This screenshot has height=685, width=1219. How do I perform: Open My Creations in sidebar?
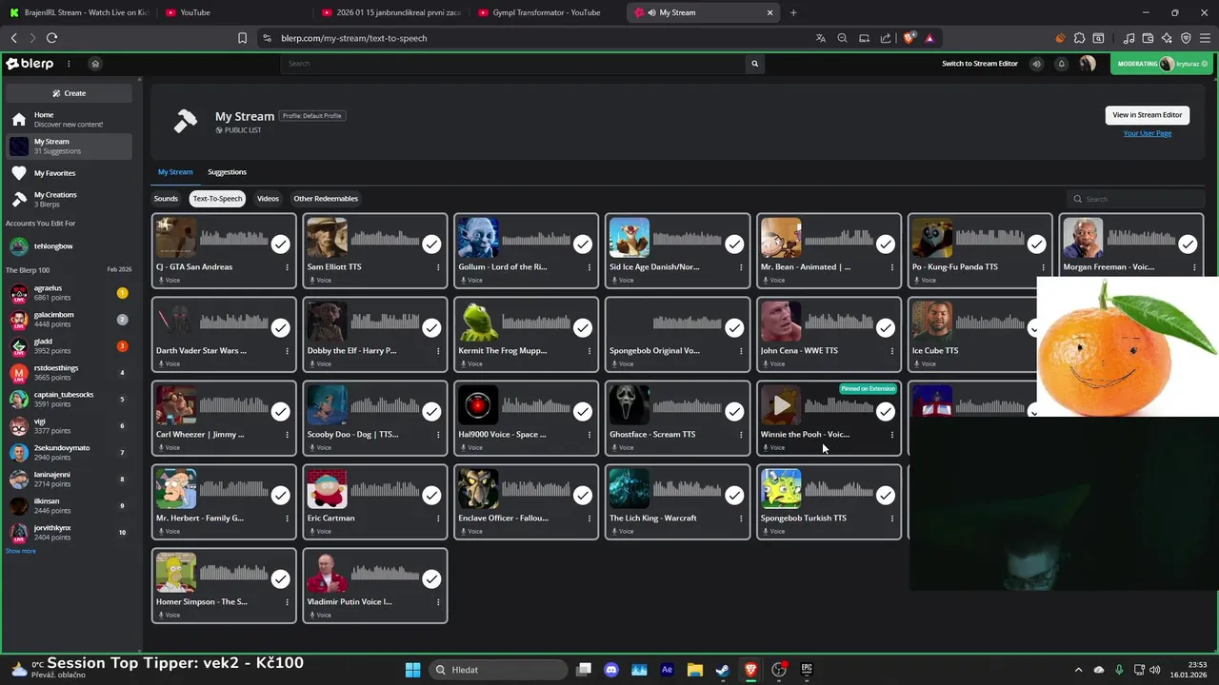pyautogui.click(x=69, y=199)
